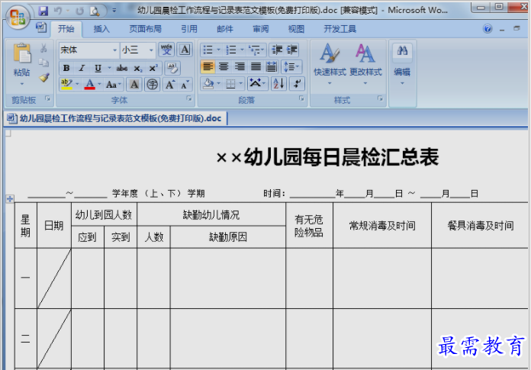The width and height of the screenshot is (531, 370).
Task: Click the Office button logo
Action: click(x=18, y=15)
